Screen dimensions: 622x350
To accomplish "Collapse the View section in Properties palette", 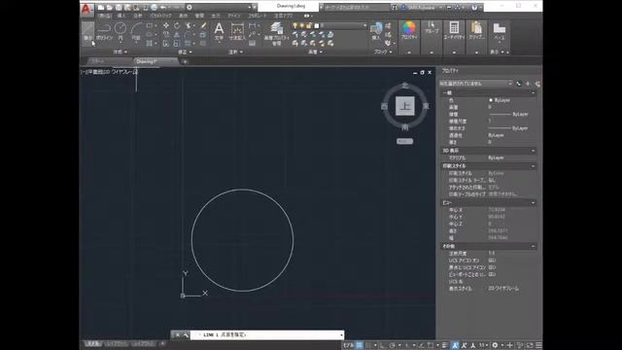I will click(533, 203).
